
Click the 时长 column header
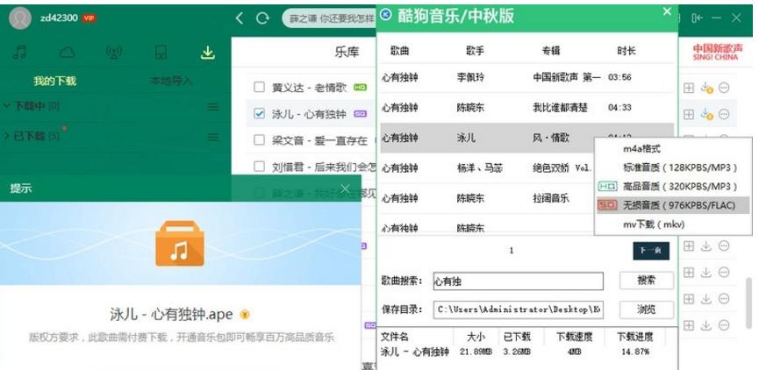626,51
